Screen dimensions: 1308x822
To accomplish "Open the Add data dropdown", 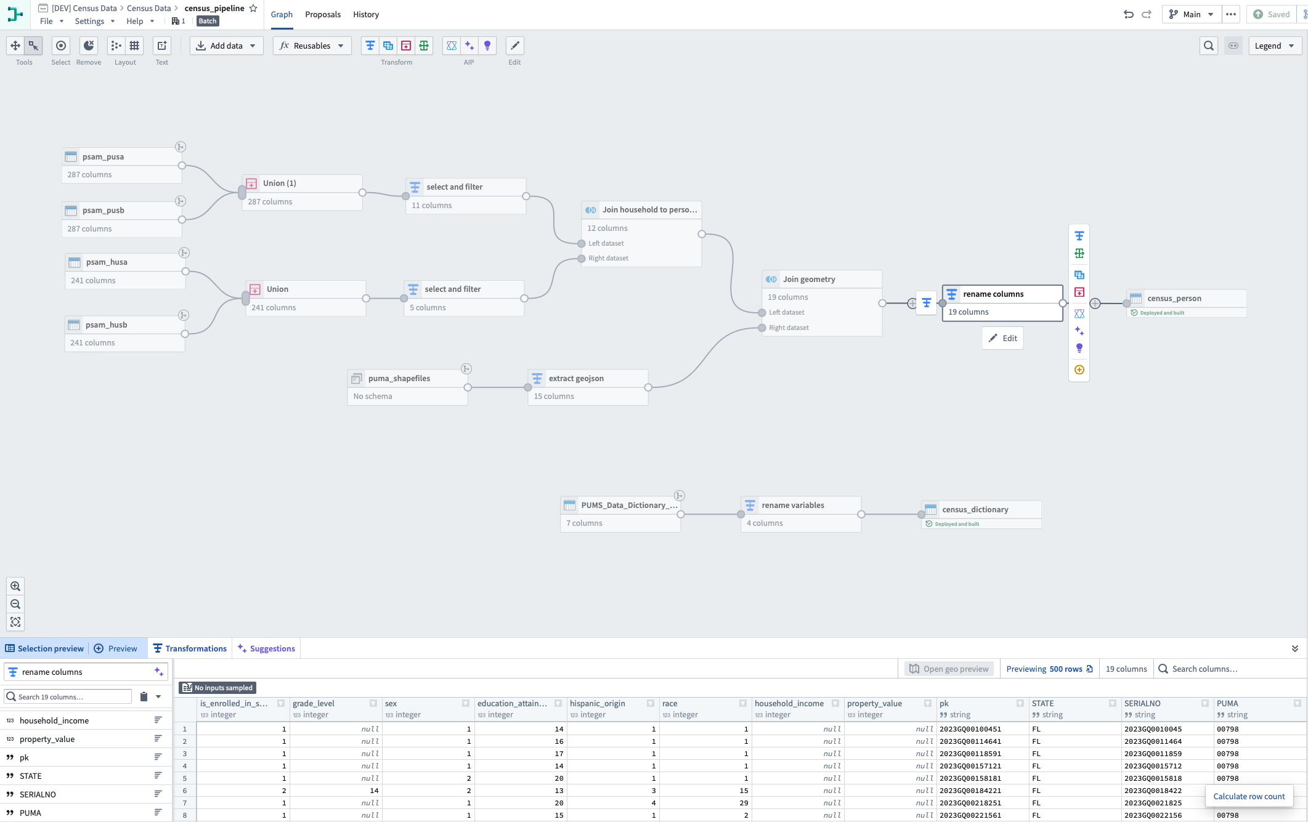I will pos(226,46).
